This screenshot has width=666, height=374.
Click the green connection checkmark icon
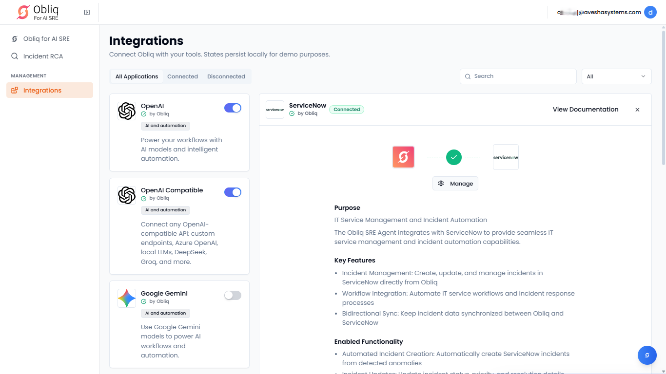tap(453, 157)
